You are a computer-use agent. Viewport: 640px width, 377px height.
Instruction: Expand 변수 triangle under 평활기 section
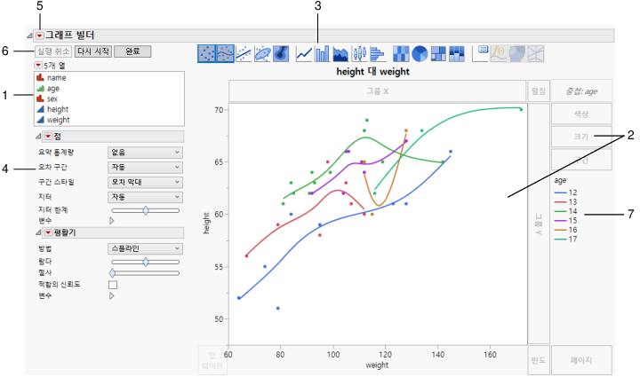111,296
